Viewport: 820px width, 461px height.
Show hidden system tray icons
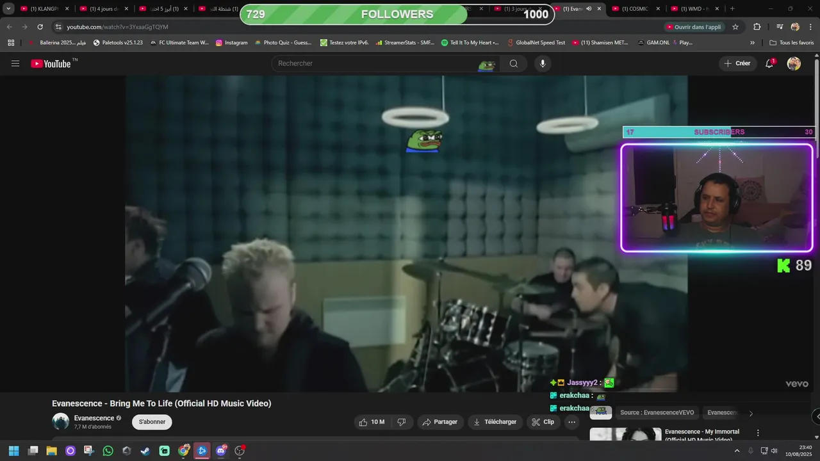pos(736,451)
